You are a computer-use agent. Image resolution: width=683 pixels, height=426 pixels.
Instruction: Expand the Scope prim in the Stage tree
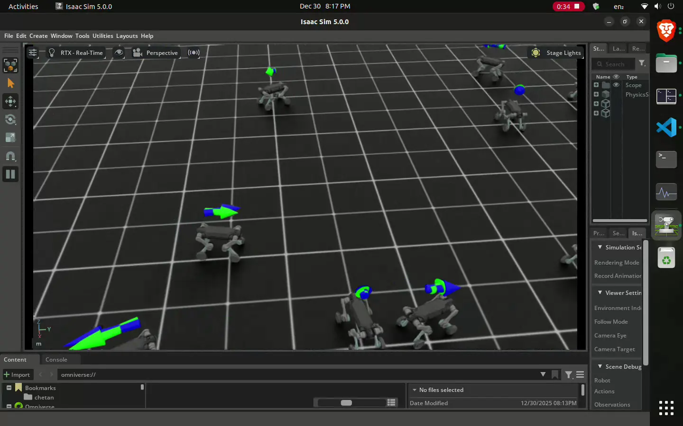tap(596, 85)
